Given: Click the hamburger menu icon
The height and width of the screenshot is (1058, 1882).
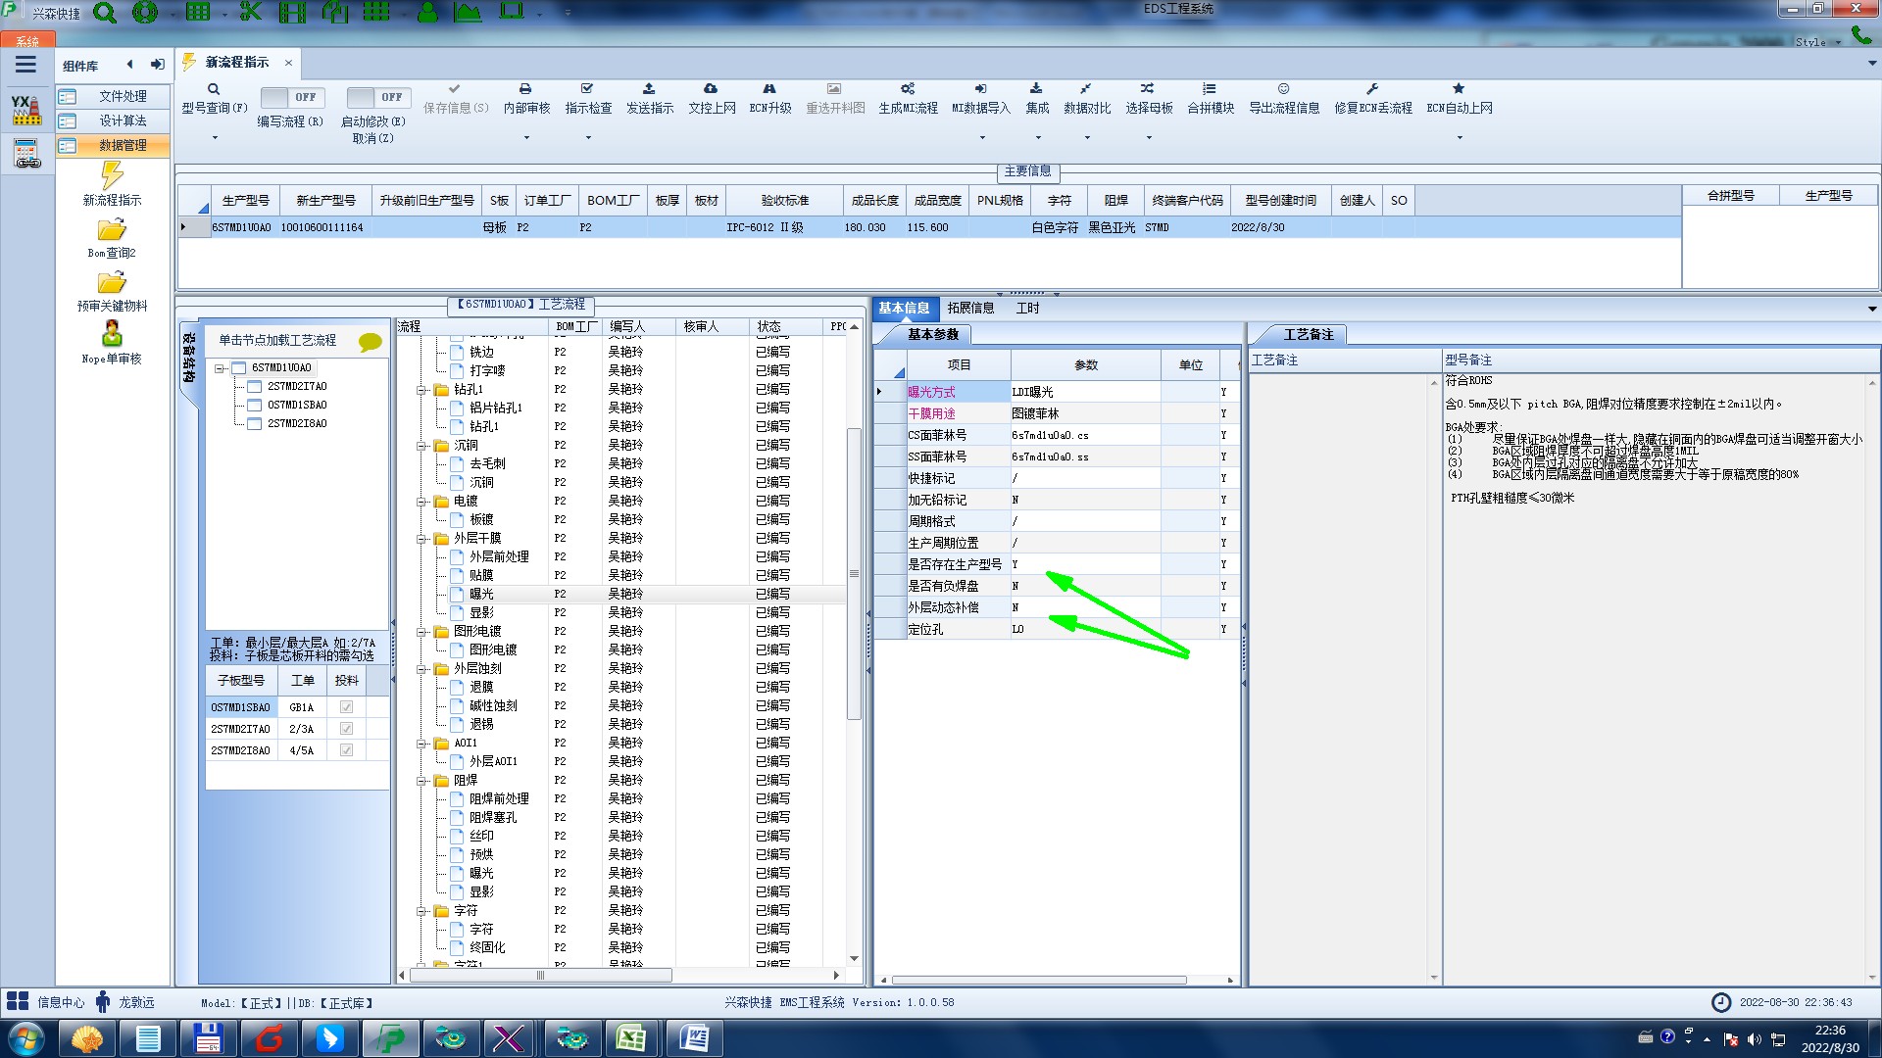Looking at the screenshot, I should [26, 65].
